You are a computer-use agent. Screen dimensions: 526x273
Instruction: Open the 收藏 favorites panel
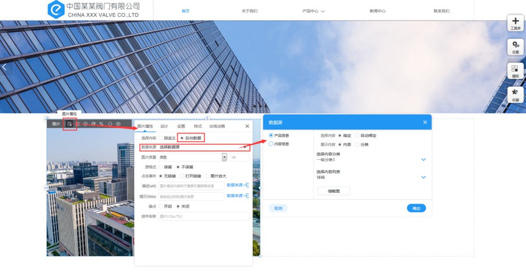click(x=515, y=94)
